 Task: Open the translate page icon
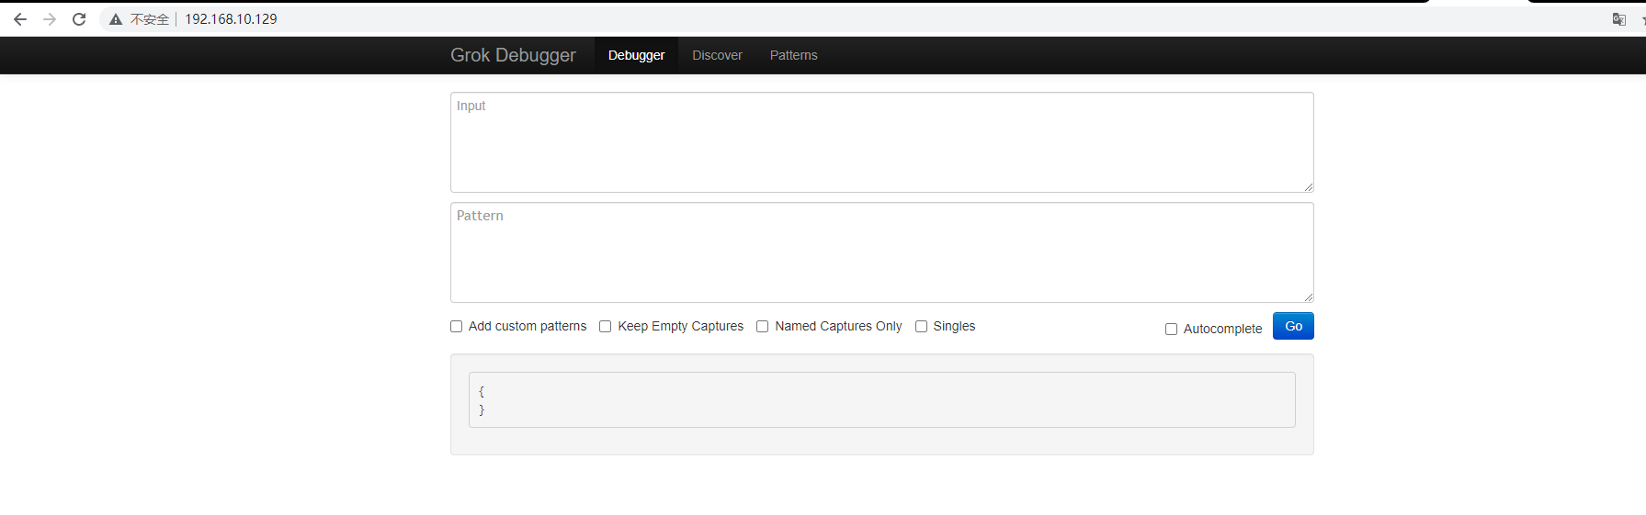click(1619, 19)
